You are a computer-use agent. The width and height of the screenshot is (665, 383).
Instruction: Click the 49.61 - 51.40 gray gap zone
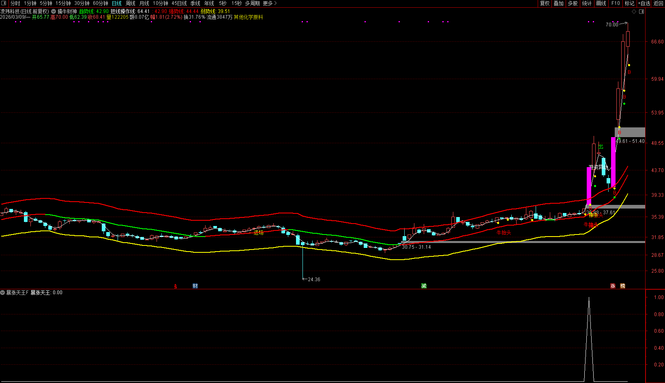pos(630,132)
